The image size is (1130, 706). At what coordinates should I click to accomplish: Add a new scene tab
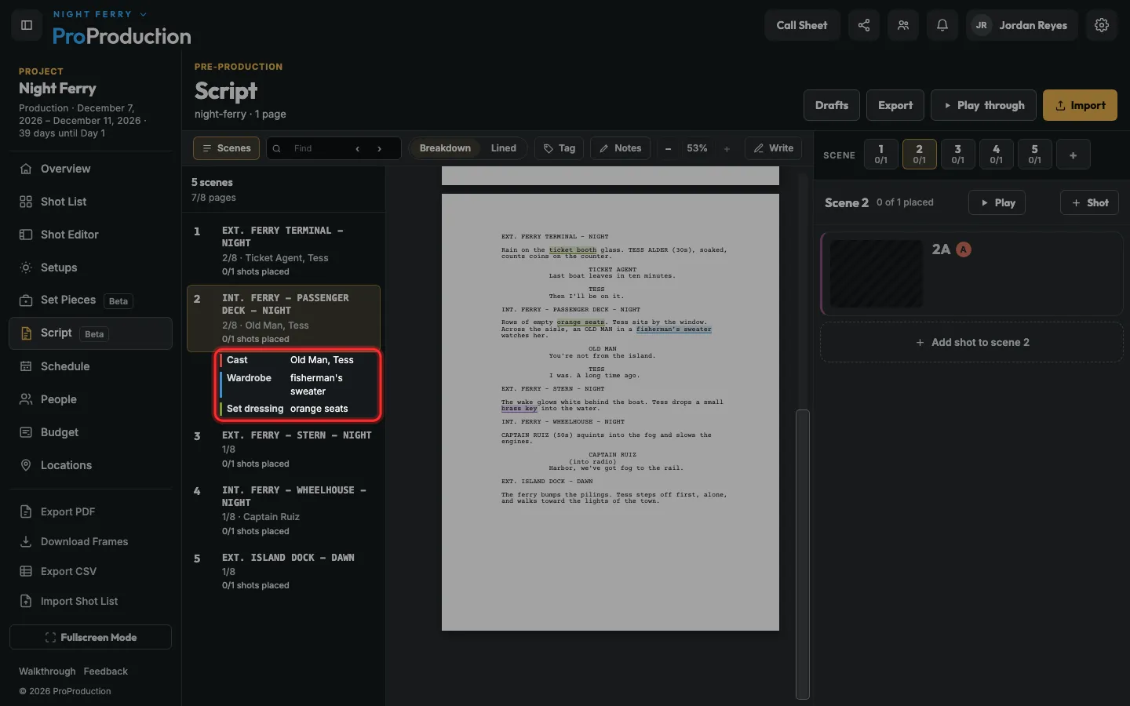[1073, 155]
